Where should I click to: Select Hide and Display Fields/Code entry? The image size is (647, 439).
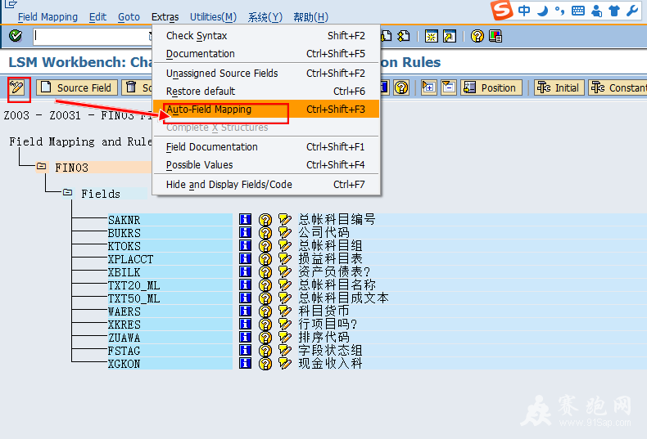tap(265, 184)
